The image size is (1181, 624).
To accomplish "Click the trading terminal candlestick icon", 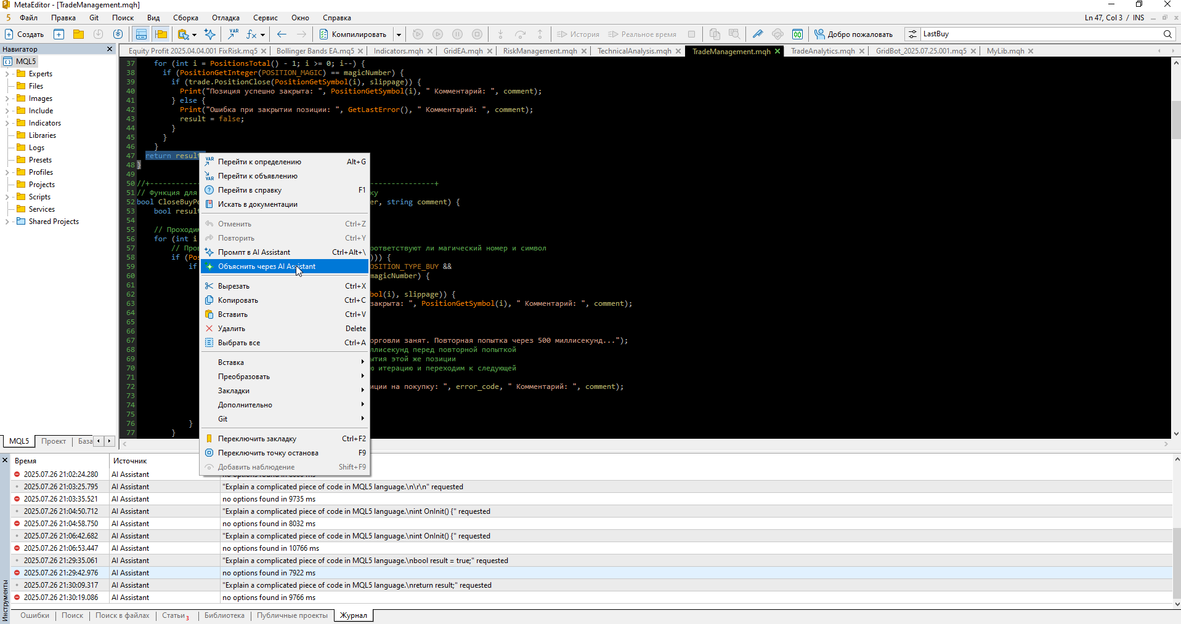I will (x=797, y=34).
